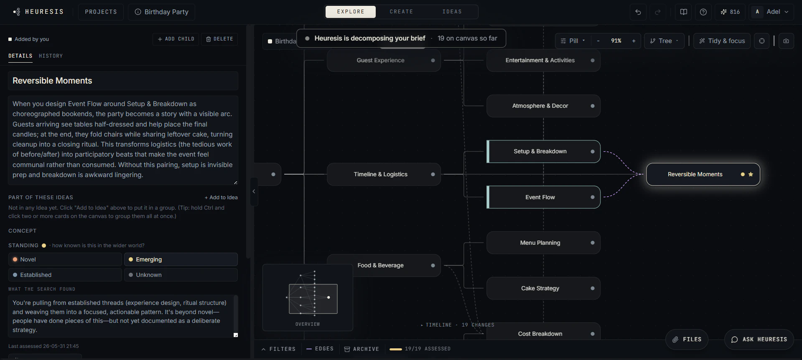Viewport: 802px width, 360px height.
Task: Click the info icon beside Birthday Party
Action: 138,12
